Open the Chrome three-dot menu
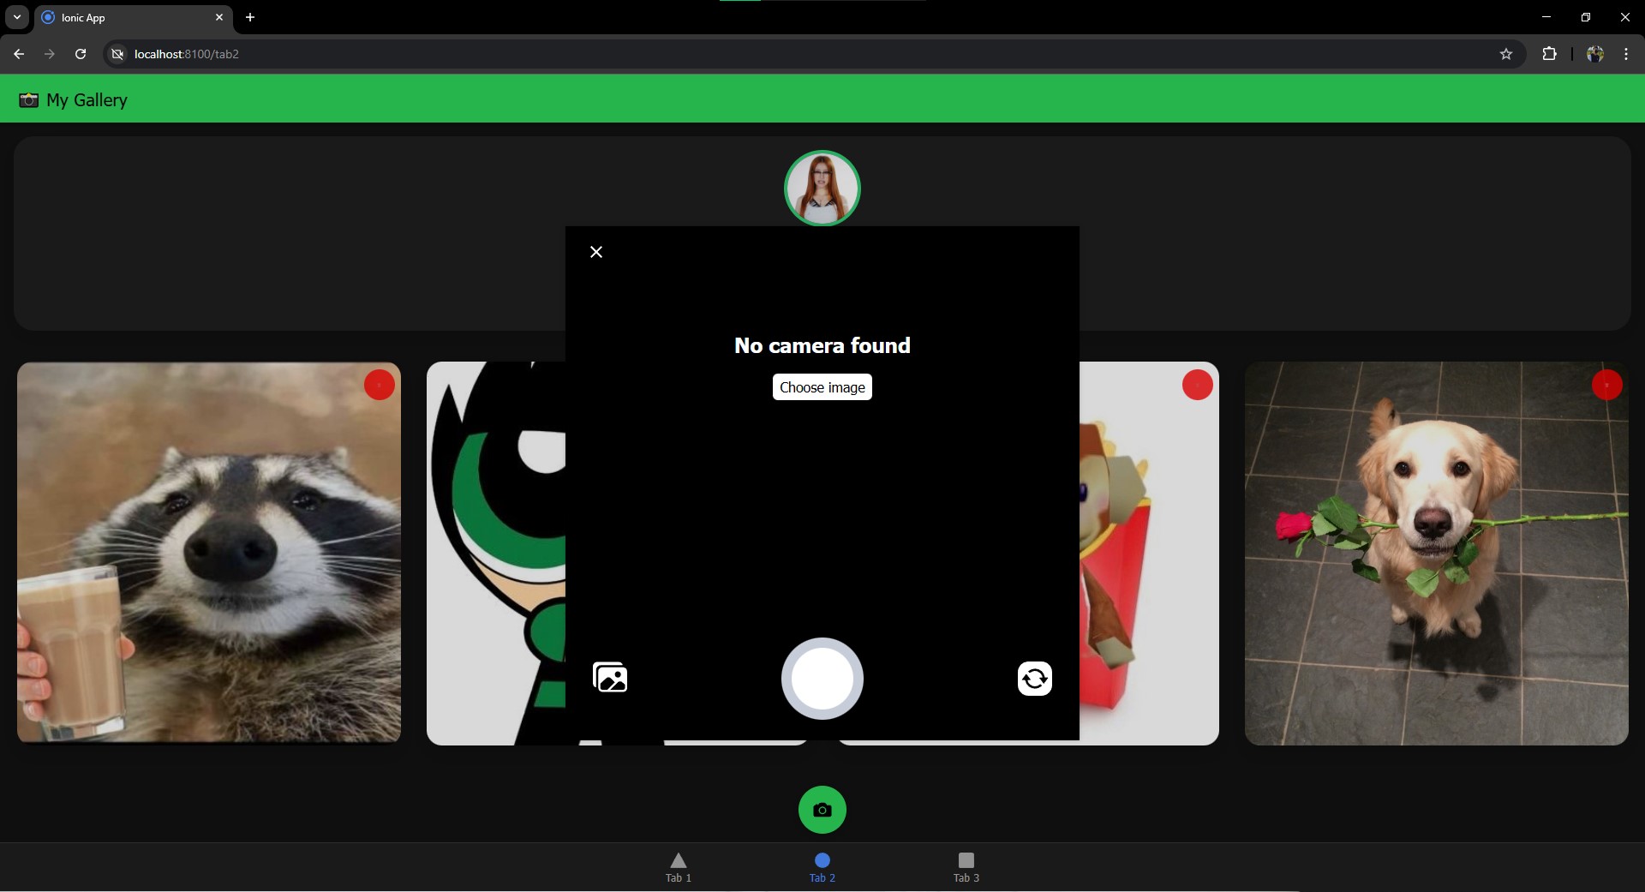This screenshot has width=1645, height=892. (1626, 54)
